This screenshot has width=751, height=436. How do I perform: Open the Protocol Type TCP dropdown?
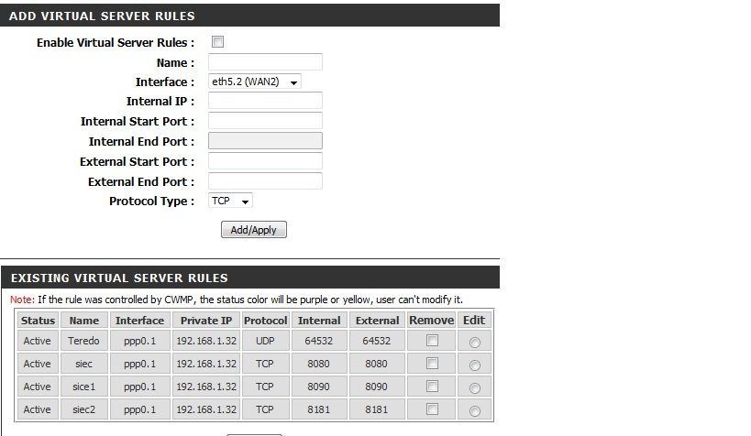230,201
